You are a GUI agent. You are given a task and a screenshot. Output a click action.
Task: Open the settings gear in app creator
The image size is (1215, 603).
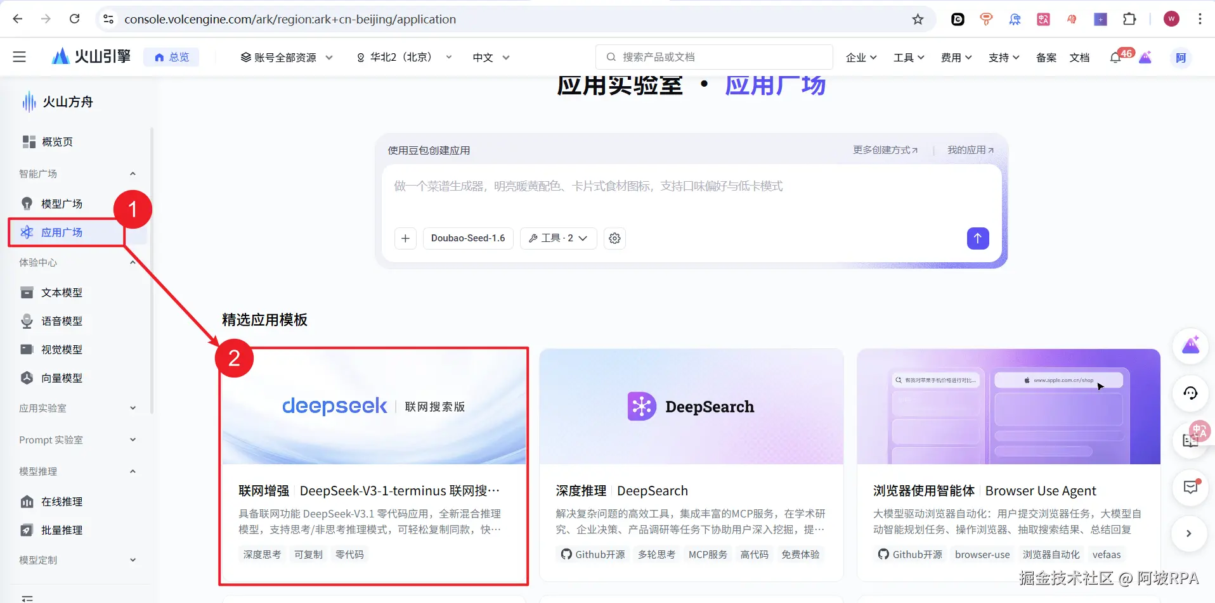[614, 238]
